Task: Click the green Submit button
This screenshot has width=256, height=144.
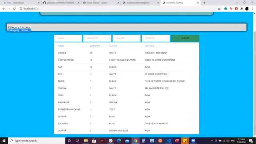Action: coord(185,38)
